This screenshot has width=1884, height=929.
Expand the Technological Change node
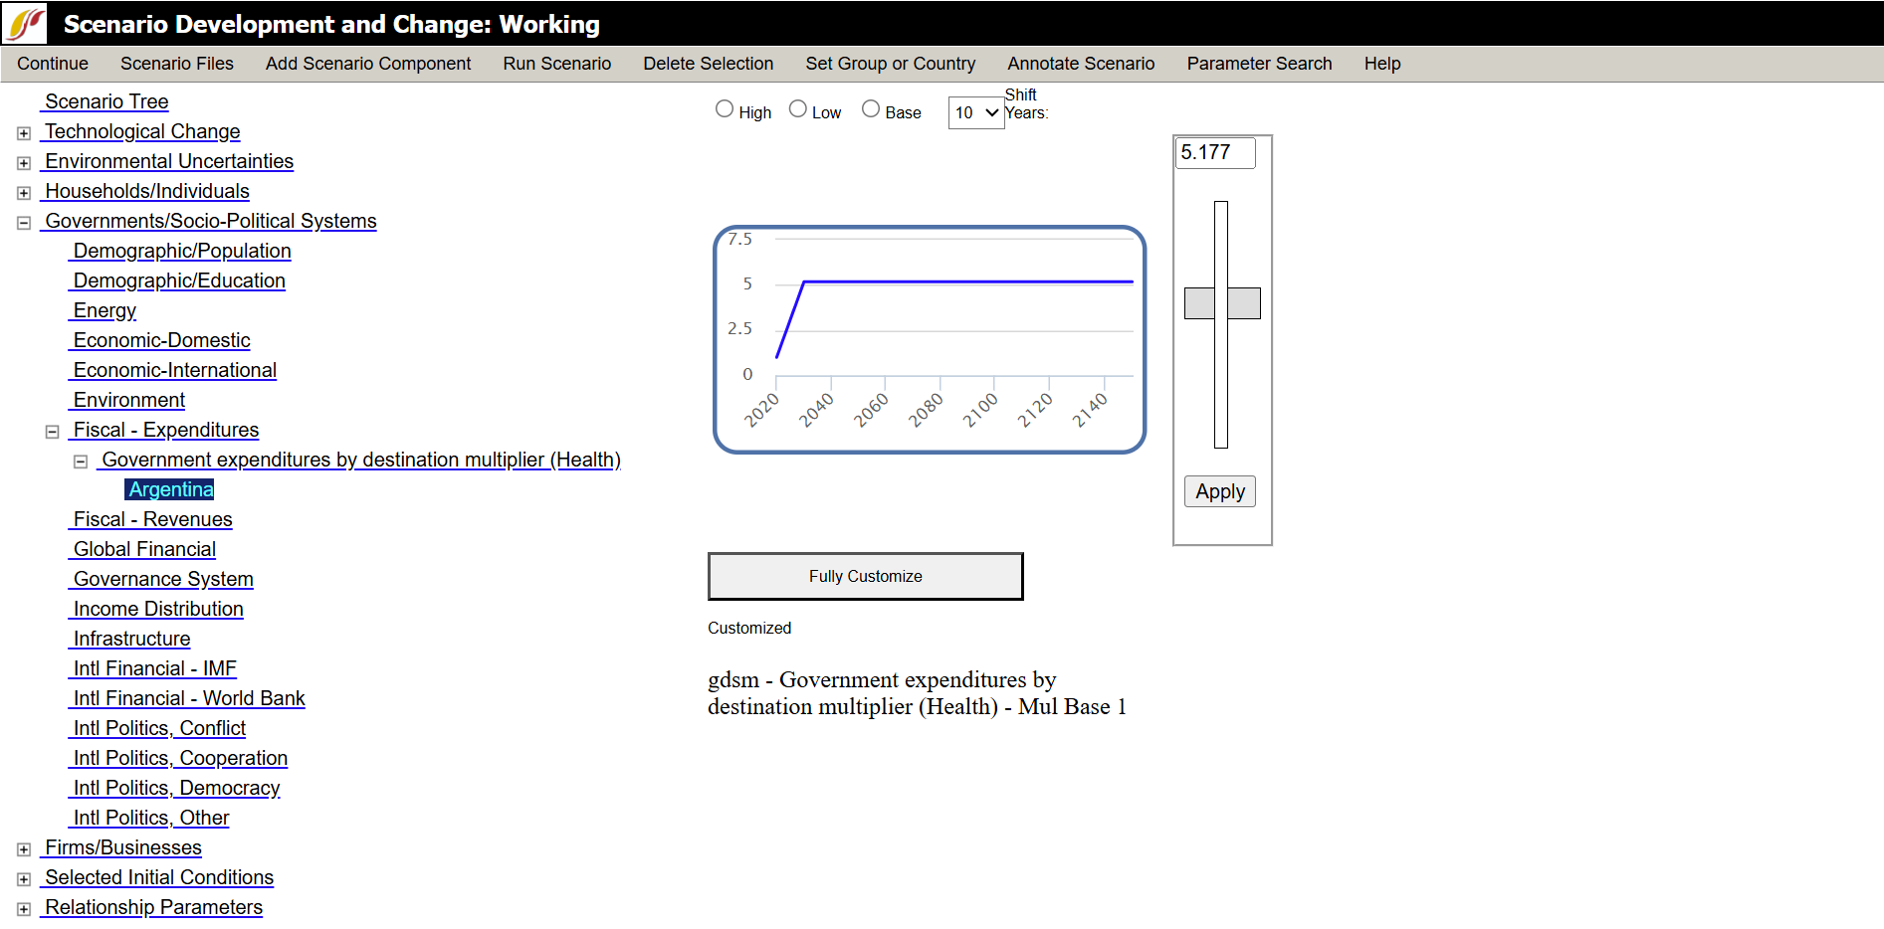(x=24, y=133)
